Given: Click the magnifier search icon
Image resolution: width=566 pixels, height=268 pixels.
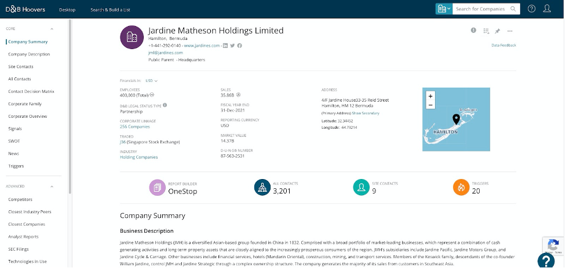Looking at the screenshot, I should [513, 9].
